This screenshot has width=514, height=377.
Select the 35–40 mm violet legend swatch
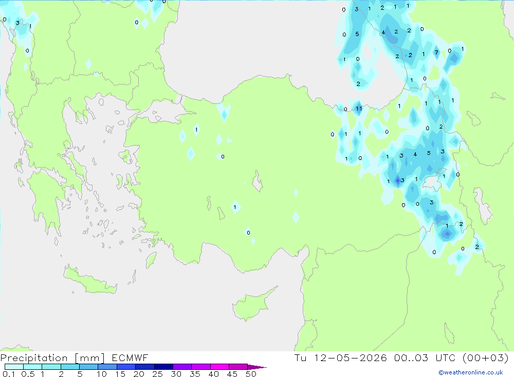201,367
